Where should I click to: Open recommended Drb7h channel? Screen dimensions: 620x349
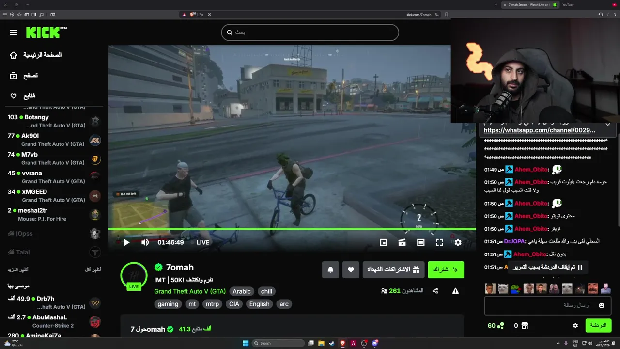pos(54,302)
